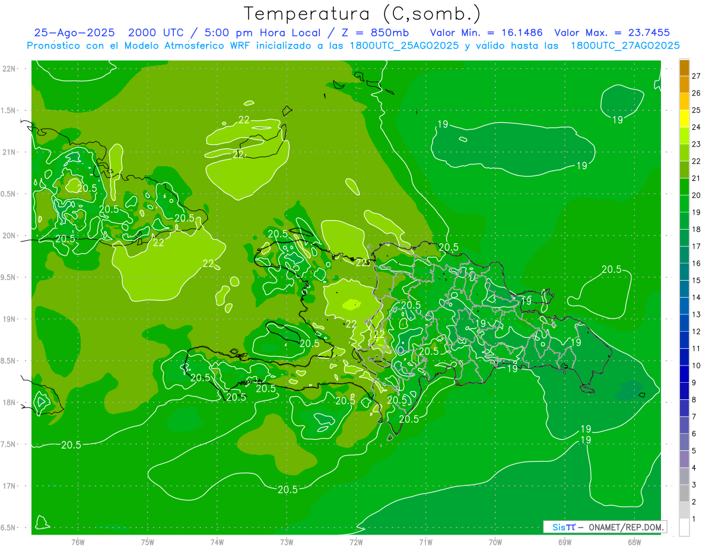The width and height of the screenshot is (712, 550).
Task: Click longitude axis label '72W'
Action: (x=356, y=542)
